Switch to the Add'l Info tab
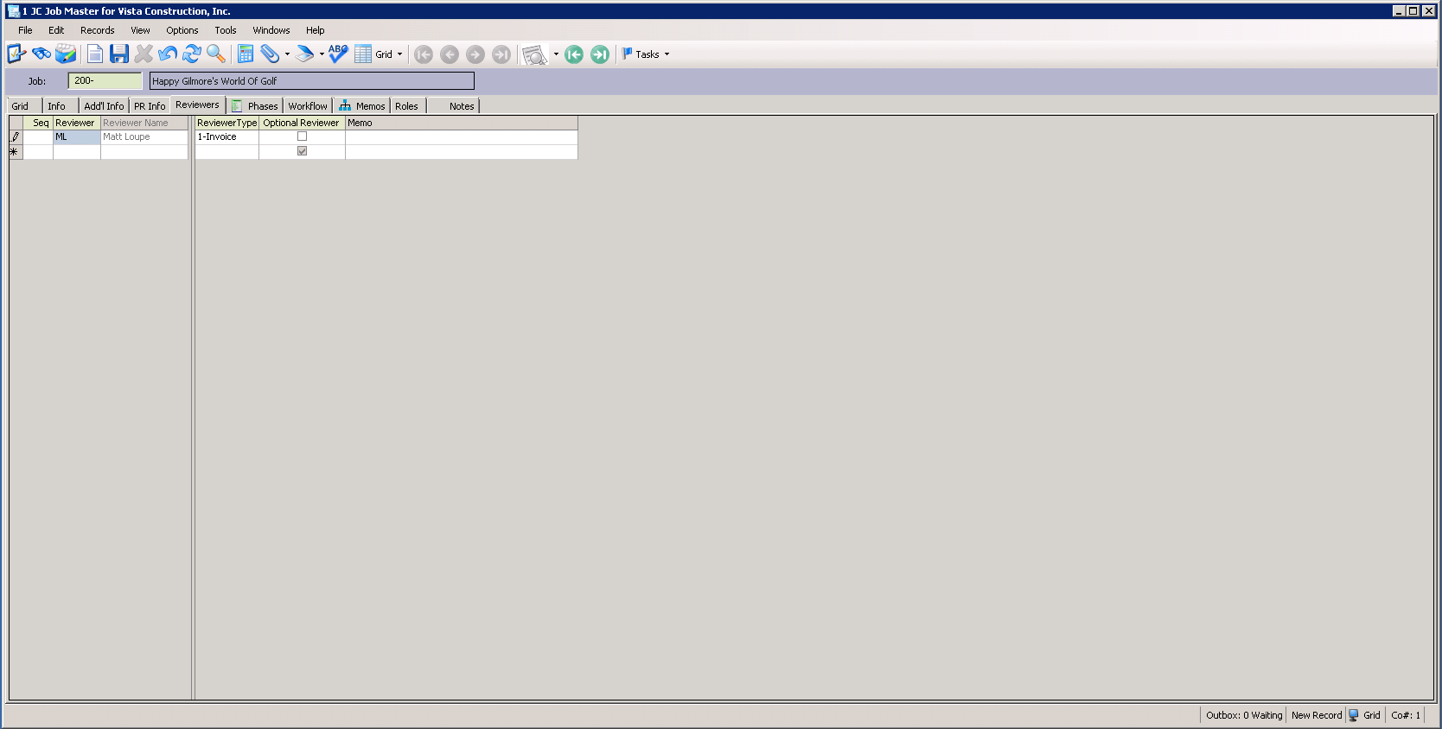This screenshot has height=729, width=1442. pyautogui.click(x=105, y=106)
